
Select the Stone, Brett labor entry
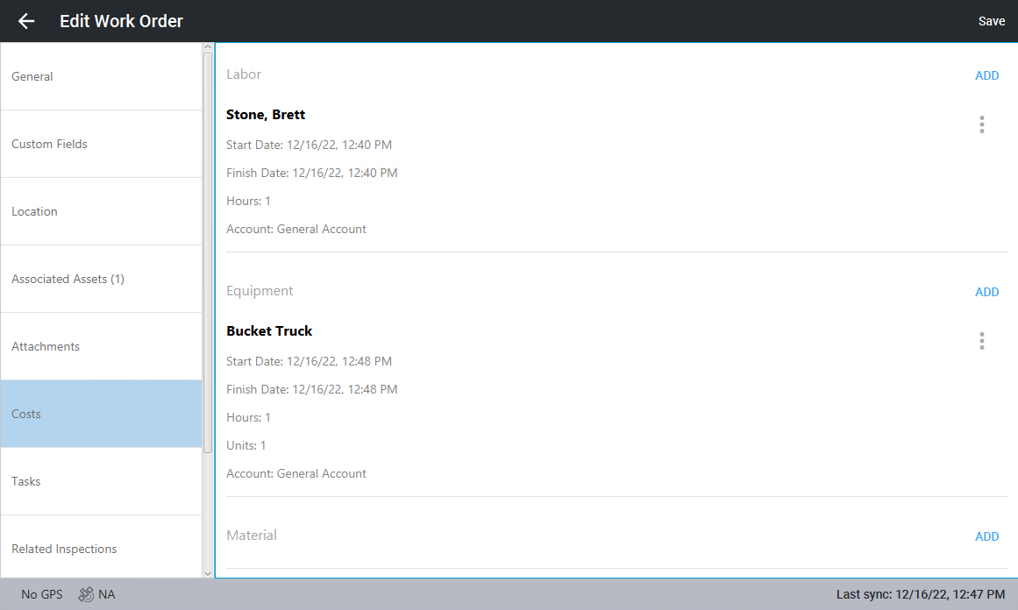click(266, 115)
